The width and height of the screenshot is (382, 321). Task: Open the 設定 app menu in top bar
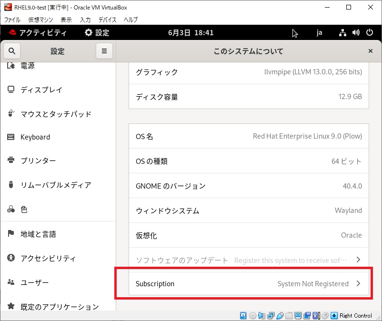click(97, 33)
